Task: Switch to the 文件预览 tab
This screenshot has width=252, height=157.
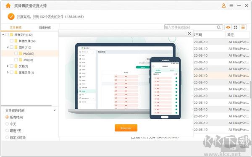Action: coord(16,28)
